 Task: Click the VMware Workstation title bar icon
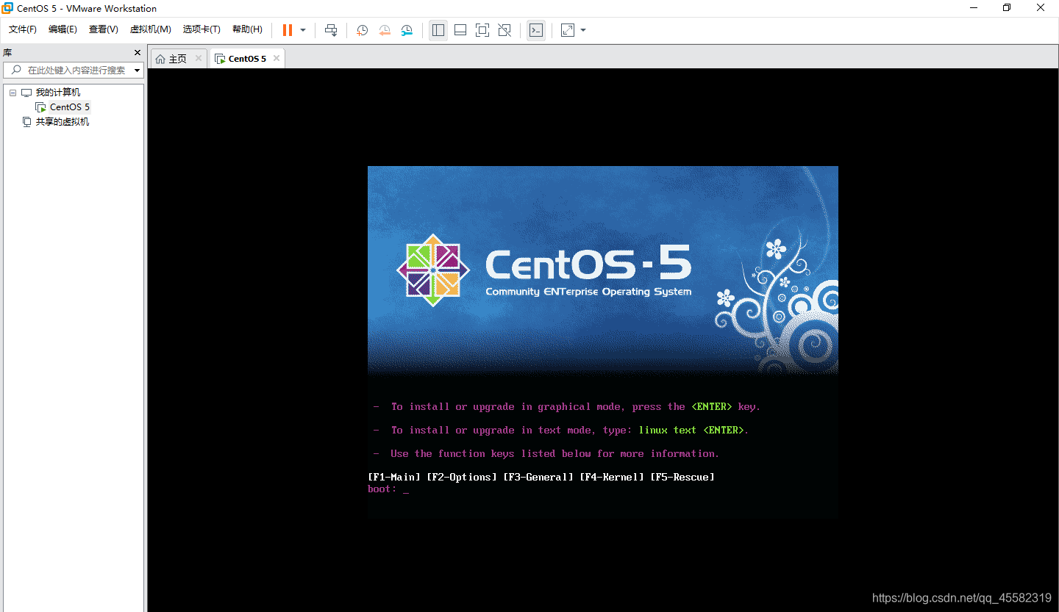click(x=8, y=8)
